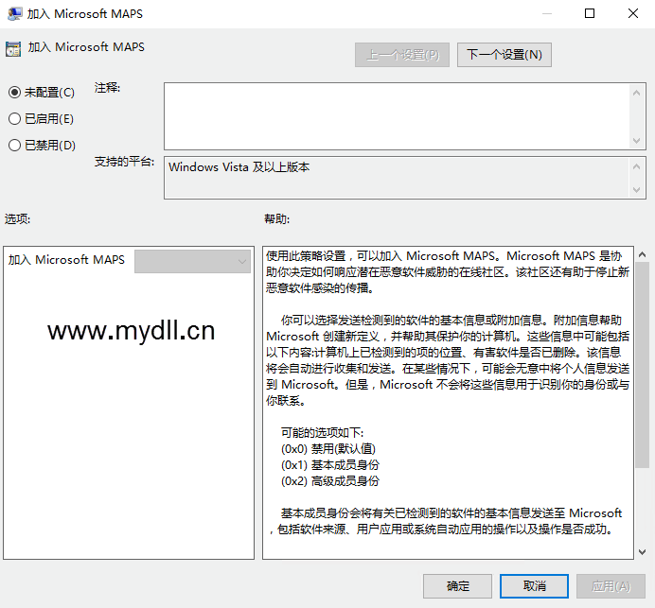Click the comment box scroll down arrow
The image size is (655, 608).
[x=636, y=141]
